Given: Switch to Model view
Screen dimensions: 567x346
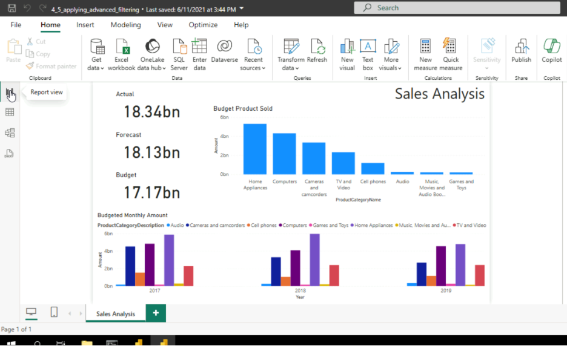Looking at the screenshot, I should 10,133.
